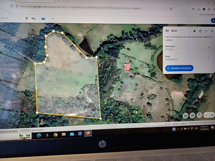The height and width of the screenshot is (161, 215).
Task: Click the my-location target button
Action: click(x=185, y=116)
